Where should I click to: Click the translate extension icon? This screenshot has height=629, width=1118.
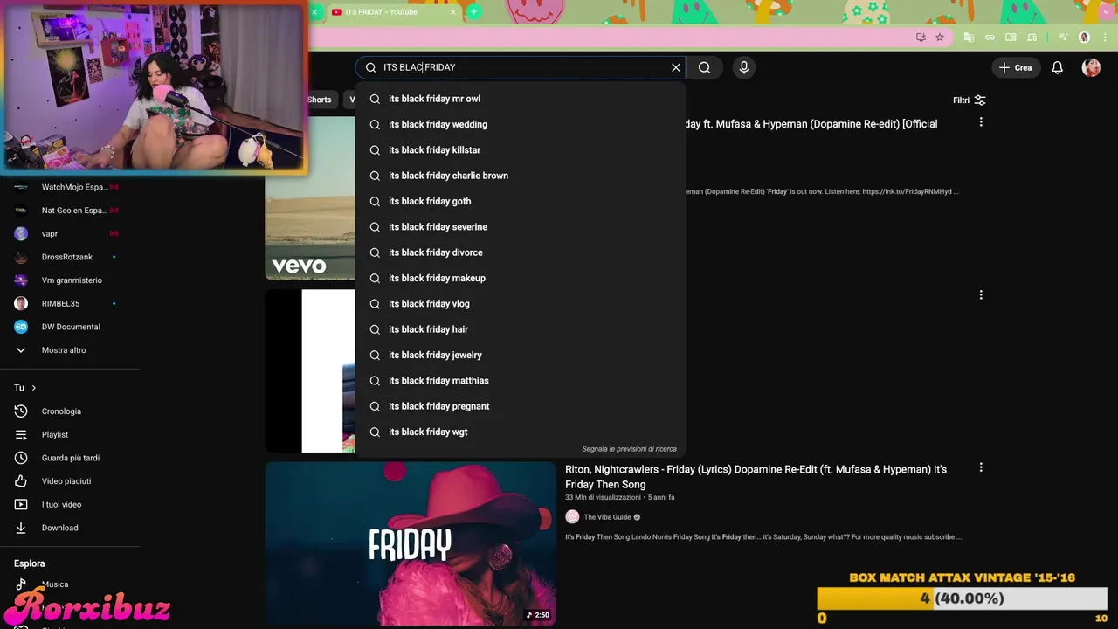pyautogui.click(x=969, y=38)
